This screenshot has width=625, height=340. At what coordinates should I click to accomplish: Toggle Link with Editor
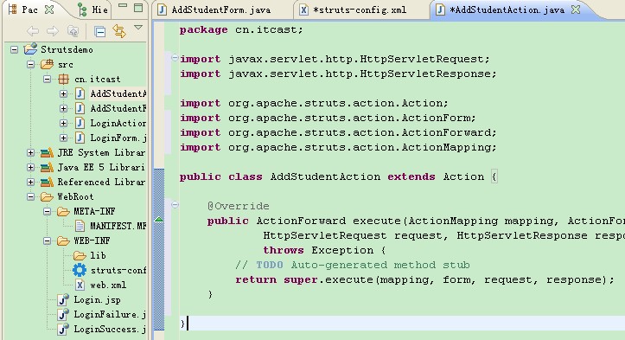(x=119, y=31)
